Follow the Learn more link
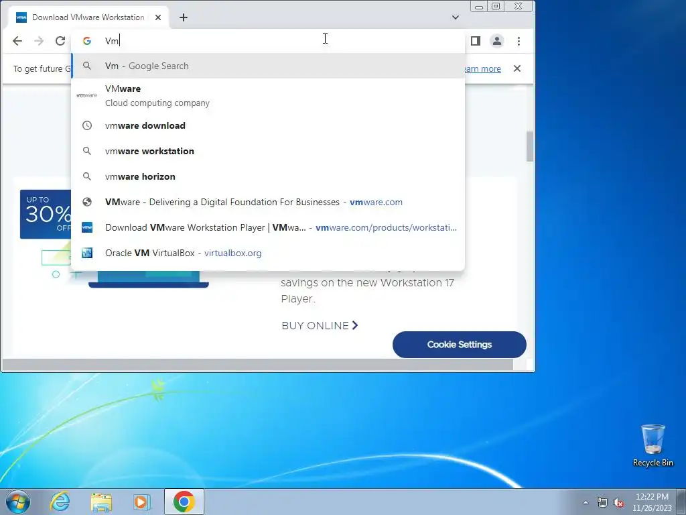Viewport: 686px width, 515px height. pyautogui.click(x=482, y=69)
